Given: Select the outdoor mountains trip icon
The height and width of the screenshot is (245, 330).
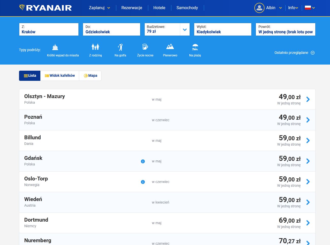Looking at the screenshot, I should (x=170, y=47).
